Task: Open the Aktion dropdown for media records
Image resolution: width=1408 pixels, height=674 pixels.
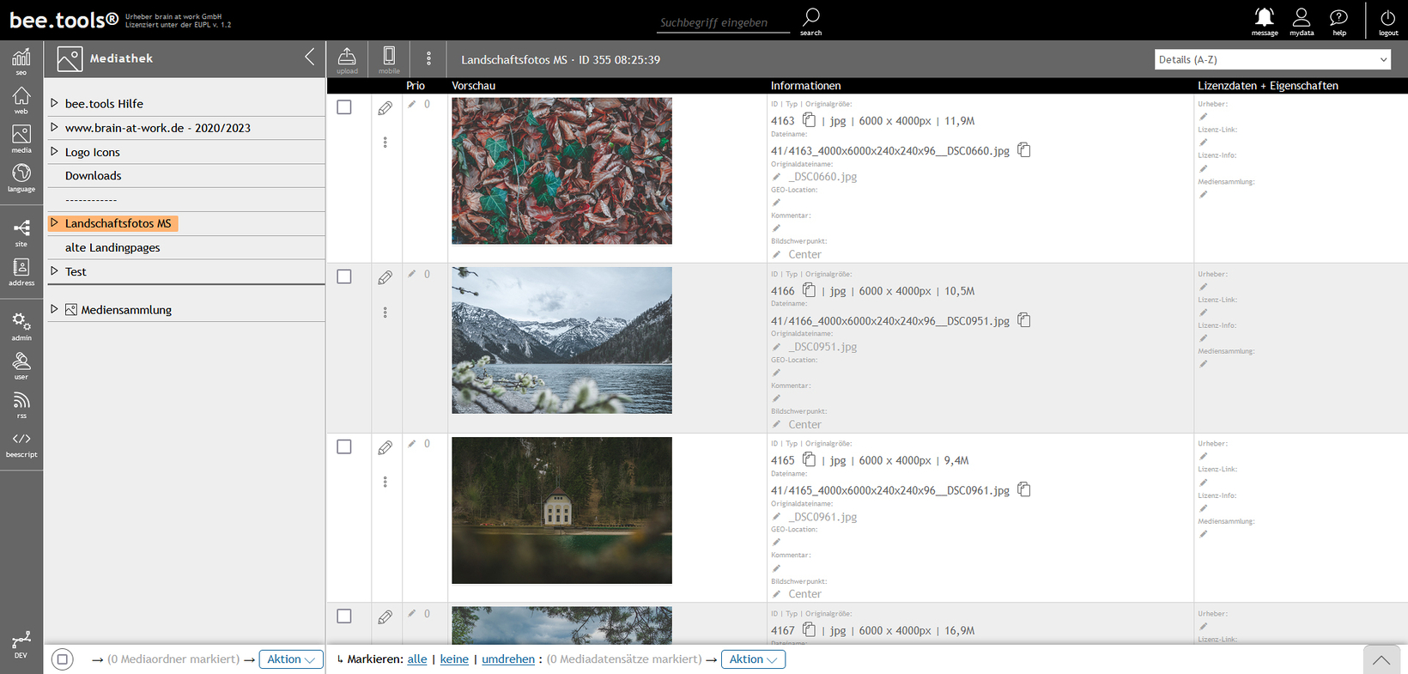Action: pos(753,659)
